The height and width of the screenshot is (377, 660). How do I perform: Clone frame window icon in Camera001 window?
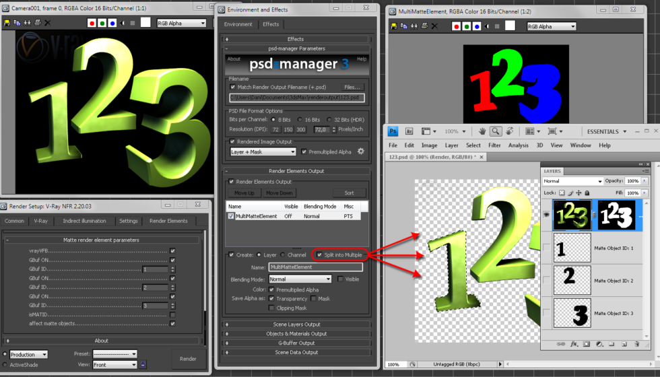point(27,23)
